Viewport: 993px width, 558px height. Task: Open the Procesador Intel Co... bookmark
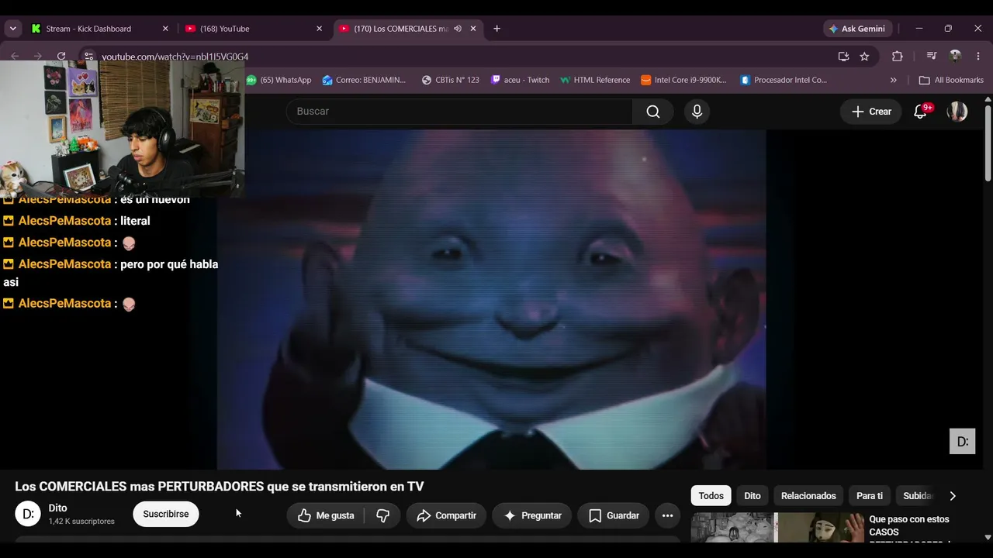point(784,80)
